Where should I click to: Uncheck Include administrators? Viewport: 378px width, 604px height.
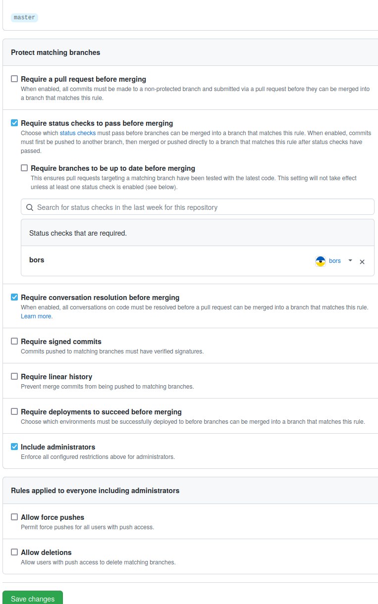click(14, 447)
